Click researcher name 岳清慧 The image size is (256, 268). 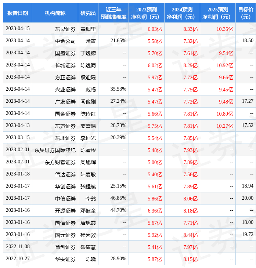click(88, 247)
